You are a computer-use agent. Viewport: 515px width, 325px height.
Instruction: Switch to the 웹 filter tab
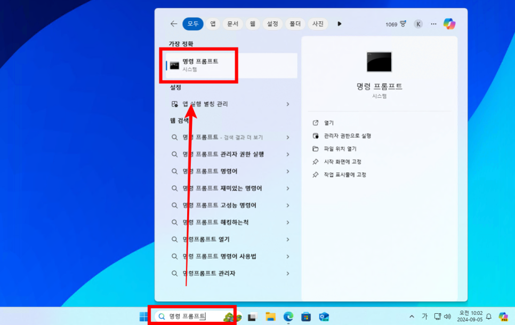pyautogui.click(x=253, y=23)
